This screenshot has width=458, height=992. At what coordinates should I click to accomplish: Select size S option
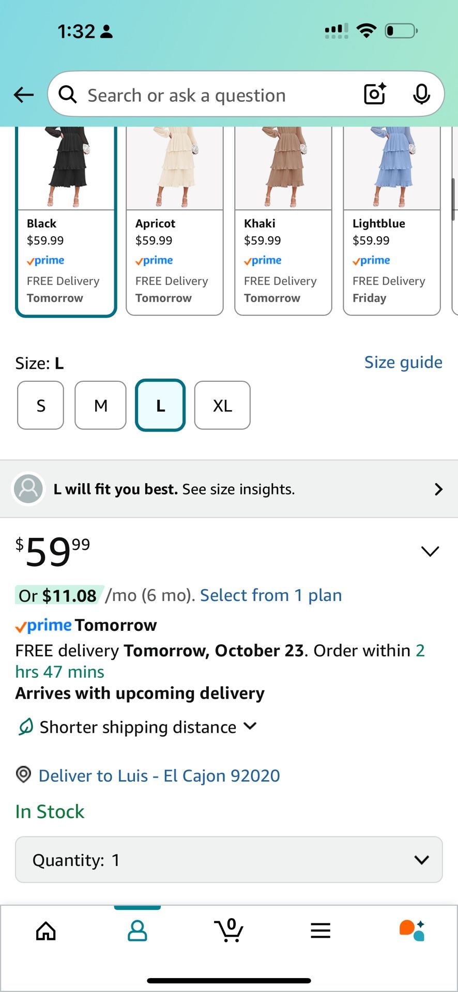41,406
